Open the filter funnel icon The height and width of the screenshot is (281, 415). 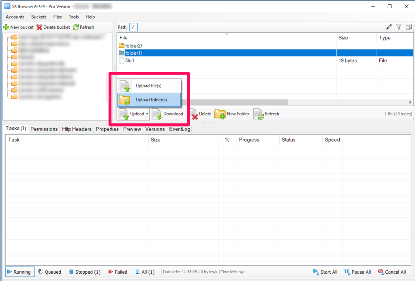pos(399,27)
